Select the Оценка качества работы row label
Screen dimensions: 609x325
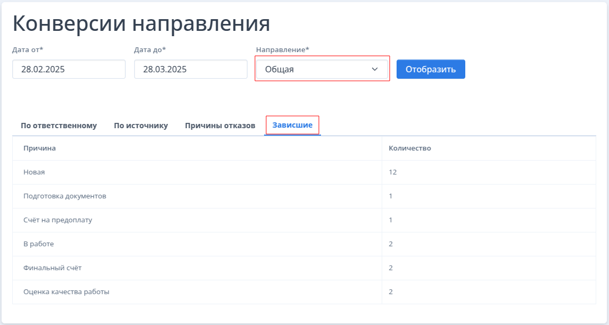(67, 291)
